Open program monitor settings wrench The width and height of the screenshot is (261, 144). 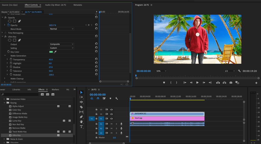click(x=239, y=71)
